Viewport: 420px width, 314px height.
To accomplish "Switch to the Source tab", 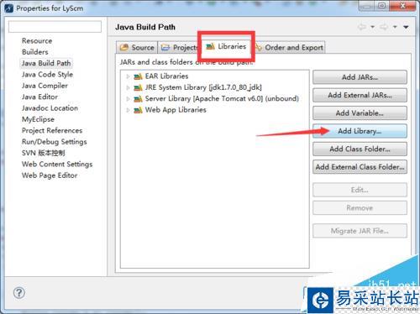I will coord(137,47).
